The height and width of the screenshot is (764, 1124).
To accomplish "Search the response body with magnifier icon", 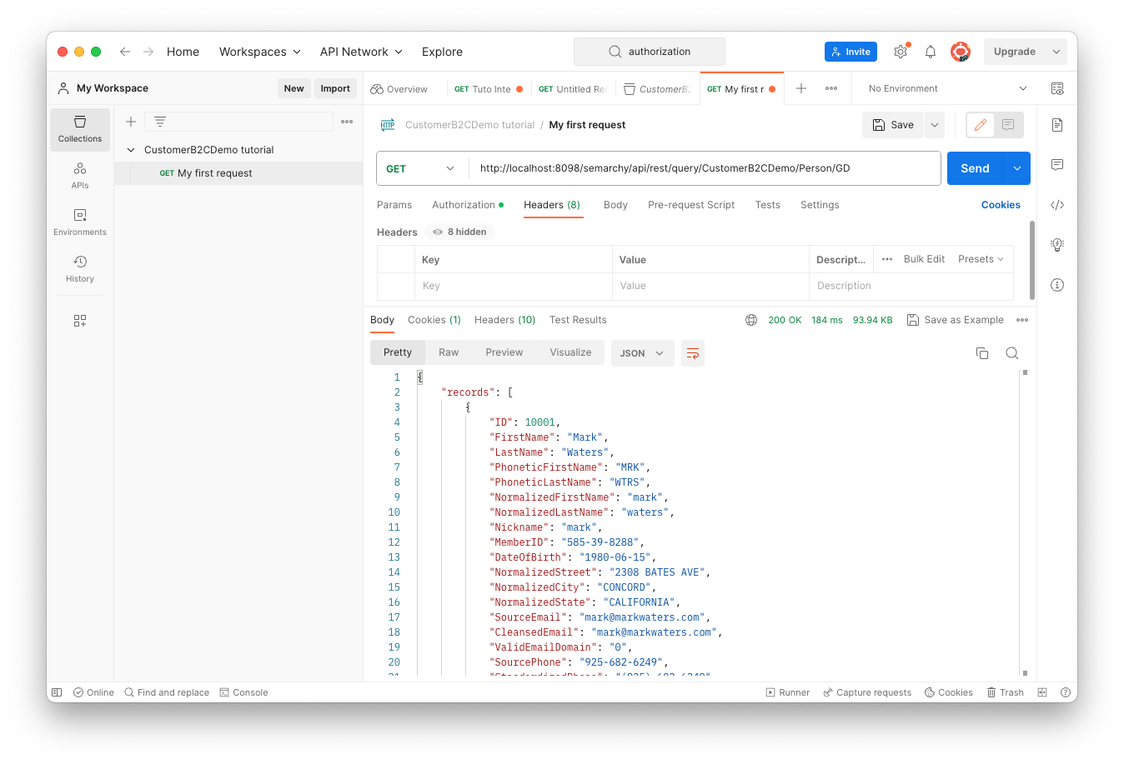I will [1012, 353].
